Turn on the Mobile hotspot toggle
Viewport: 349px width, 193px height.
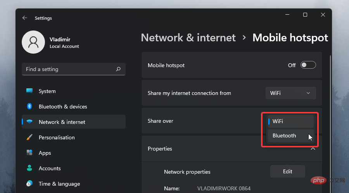[x=308, y=65]
